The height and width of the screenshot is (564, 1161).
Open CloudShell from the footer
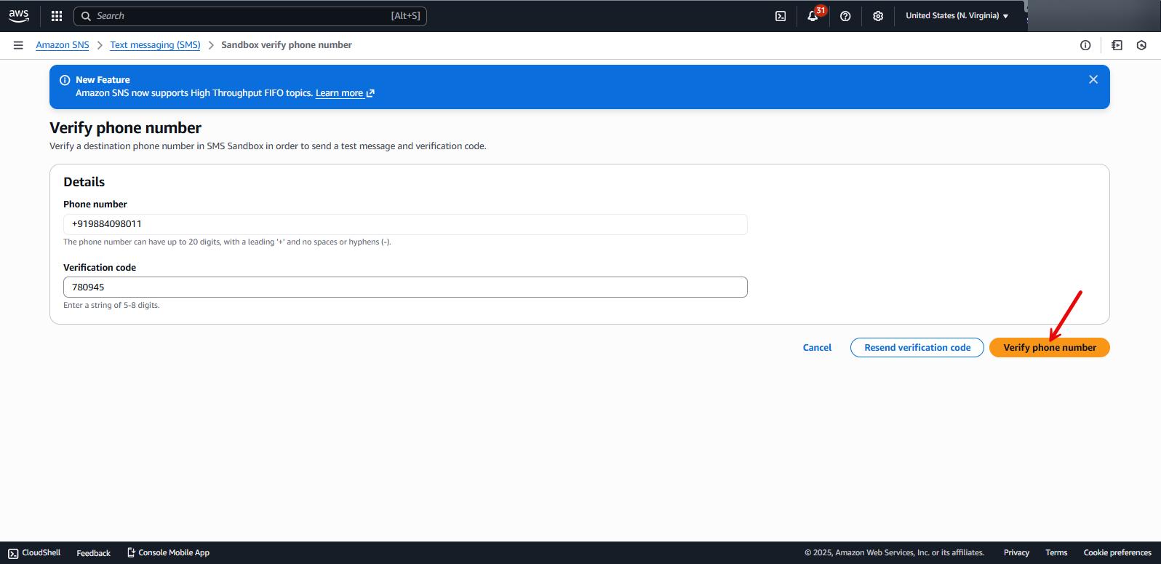point(34,553)
